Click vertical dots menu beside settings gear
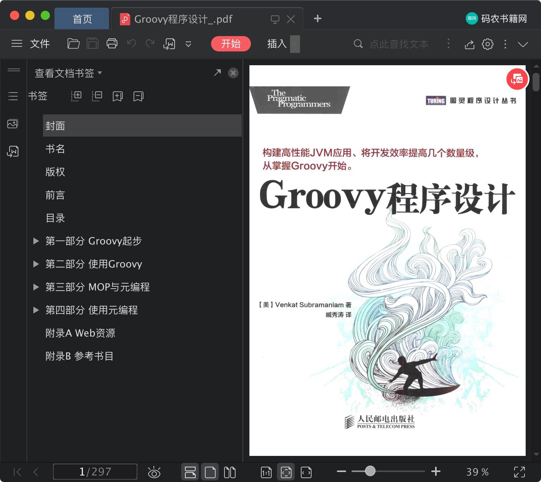Viewport: 541px width, 482px height. (505, 44)
